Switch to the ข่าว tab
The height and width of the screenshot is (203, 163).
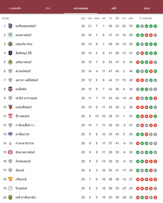[x=48, y=8]
